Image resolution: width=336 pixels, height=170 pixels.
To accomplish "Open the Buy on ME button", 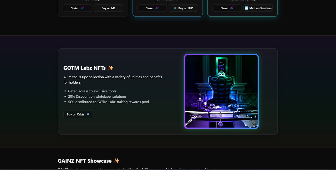I will pos(109,8).
